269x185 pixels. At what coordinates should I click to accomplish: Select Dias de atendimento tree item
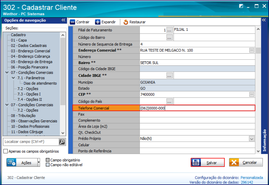pyautogui.click(x=40, y=83)
